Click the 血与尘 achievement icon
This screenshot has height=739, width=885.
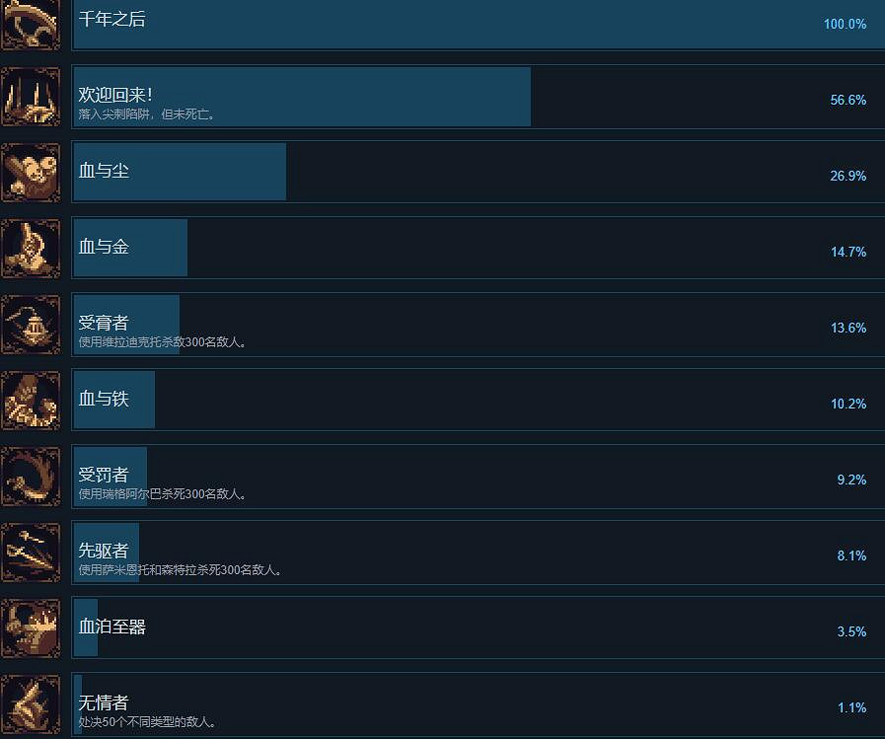(31, 171)
